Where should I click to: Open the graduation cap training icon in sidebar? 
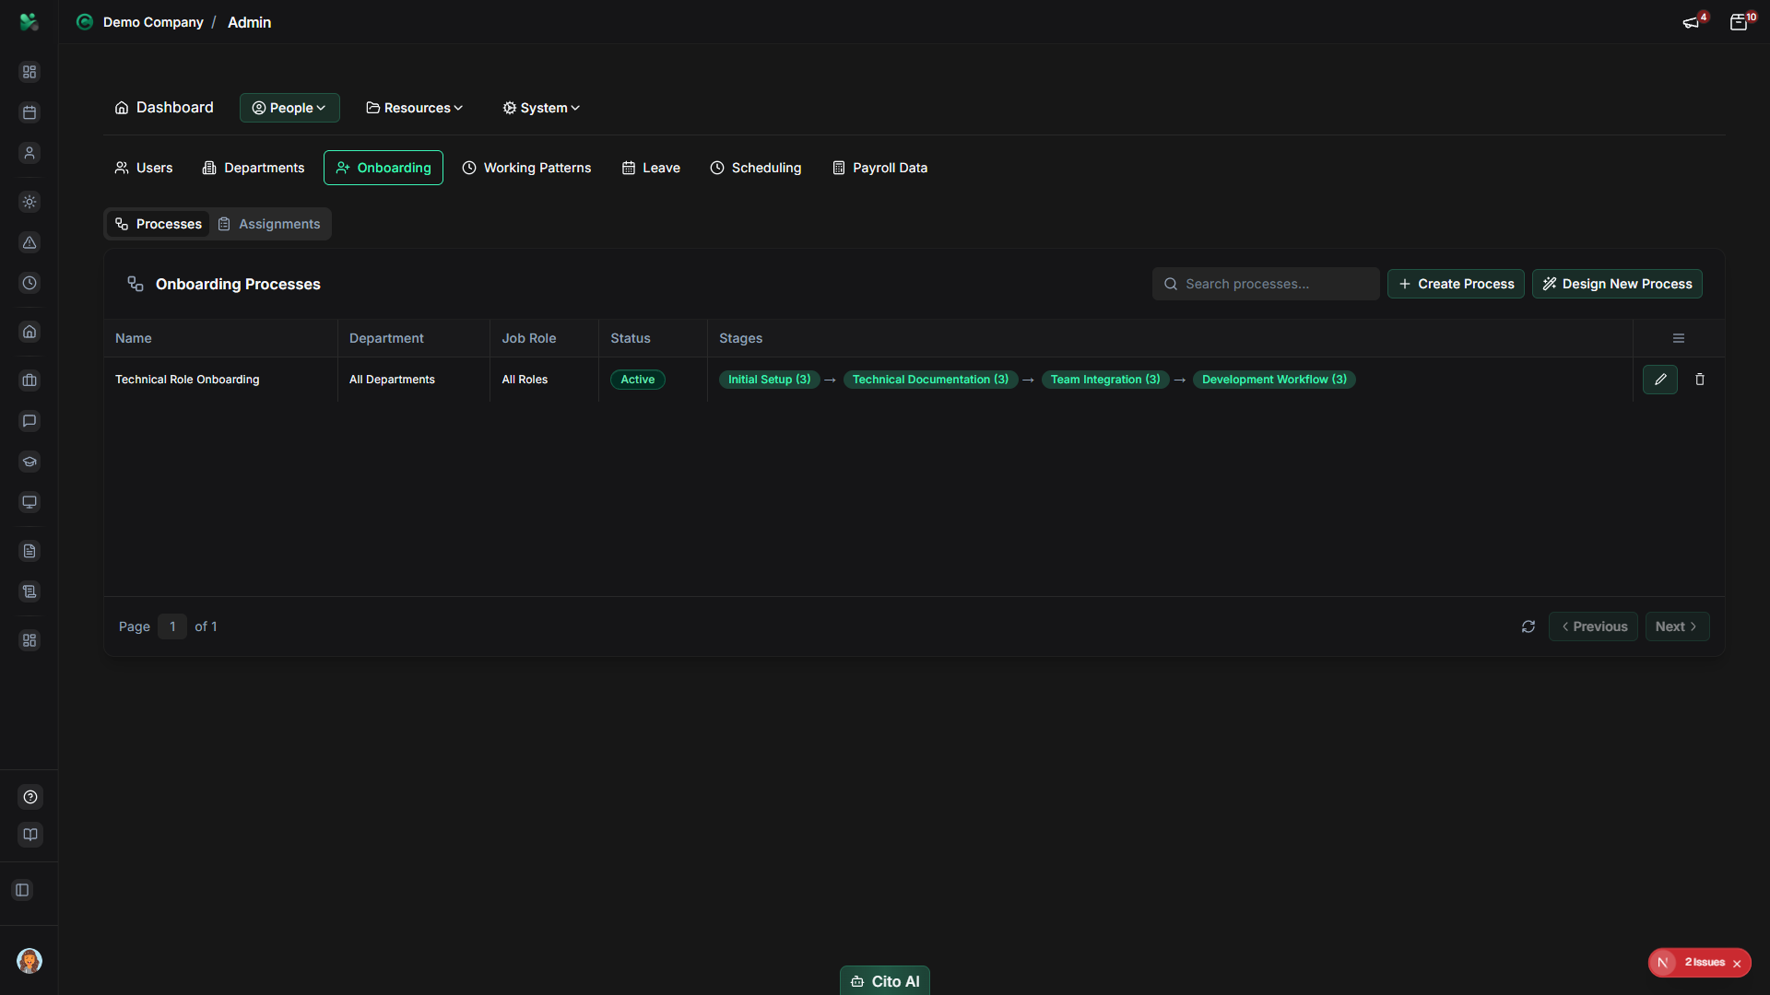(x=29, y=462)
